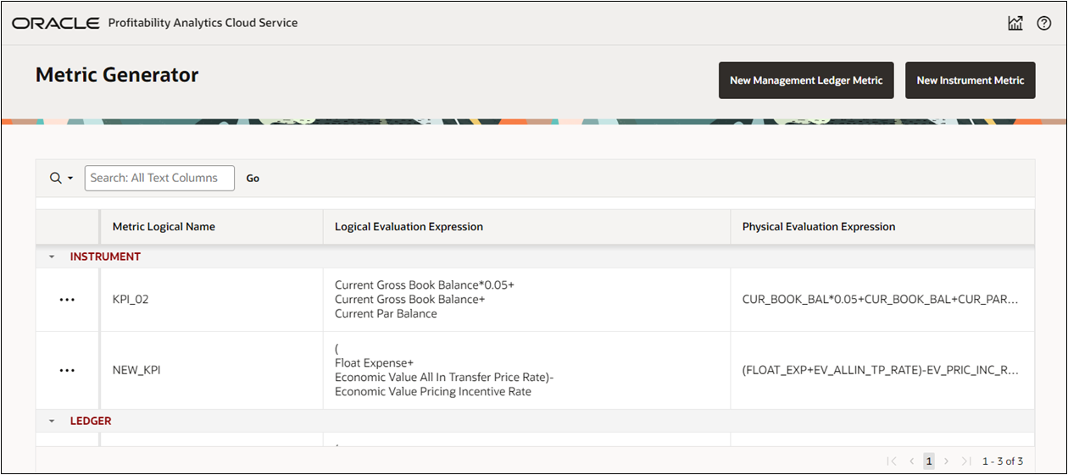The height and width of the screenshot is (475, 1068).
Task: Click the Profitability Analytics Cloud Service title
Action: click(203, 23)
